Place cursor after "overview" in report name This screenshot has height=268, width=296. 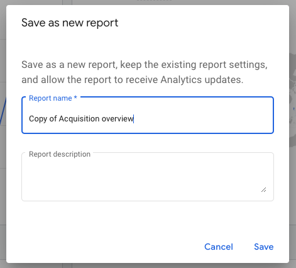click(x=134, y=119)
